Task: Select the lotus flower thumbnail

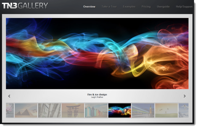Action: tap(10, 110)
